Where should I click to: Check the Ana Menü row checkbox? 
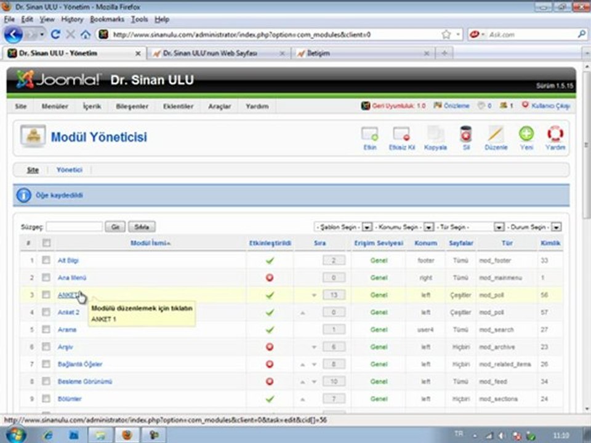pos(46,277)
